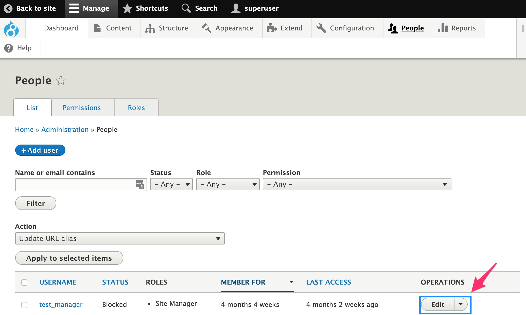
Task: Switch to the Permissions tab
Action: pyautogui.click(x=82, y=108)
